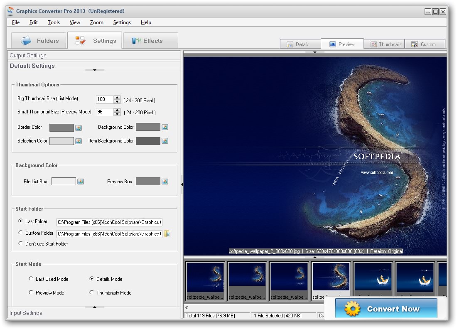The width and height of the screenshot is (457, 329).
Task: Click the Default Settings header
Action: (94, 66)
